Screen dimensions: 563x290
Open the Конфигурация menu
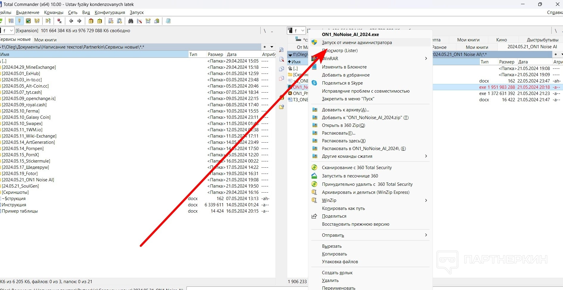pos(110,13)
